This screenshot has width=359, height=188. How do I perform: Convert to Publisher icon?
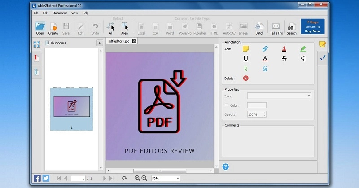[x=199, y=26]
